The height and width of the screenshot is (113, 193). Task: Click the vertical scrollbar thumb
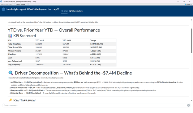(x=191, y=41)
